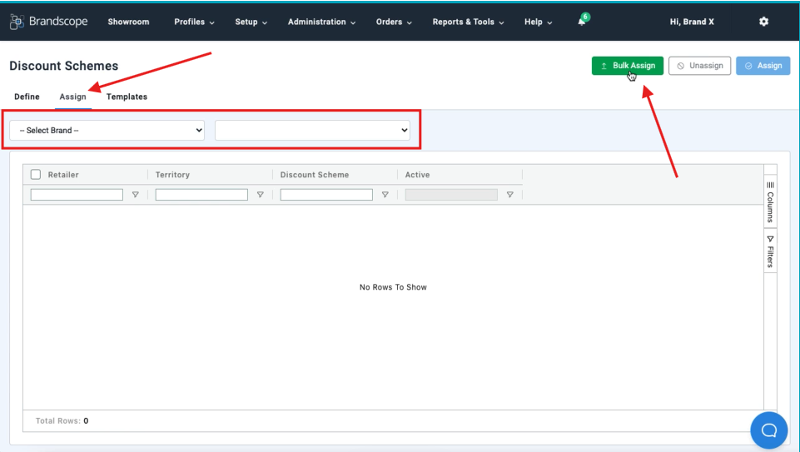Expand the Profiles menu
The height and width of the screenshot is (452, 800).
(194, 22)
